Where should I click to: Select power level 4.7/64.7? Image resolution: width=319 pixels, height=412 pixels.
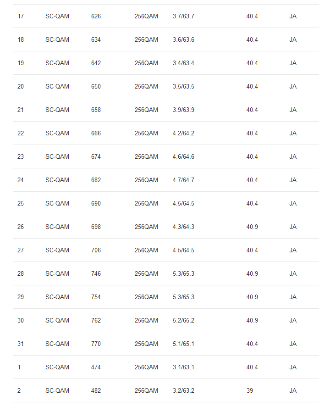tap(183, 180)
